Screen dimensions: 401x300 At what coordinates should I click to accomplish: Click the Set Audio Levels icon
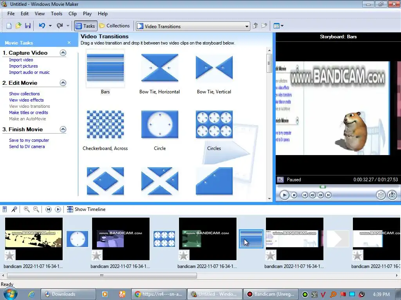5,209
